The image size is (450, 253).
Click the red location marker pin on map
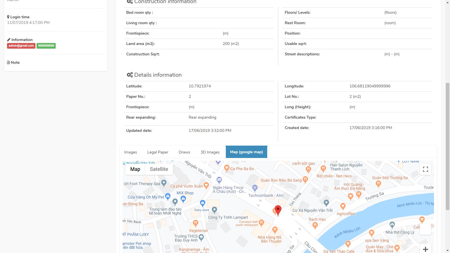click(x=278, y=210)
